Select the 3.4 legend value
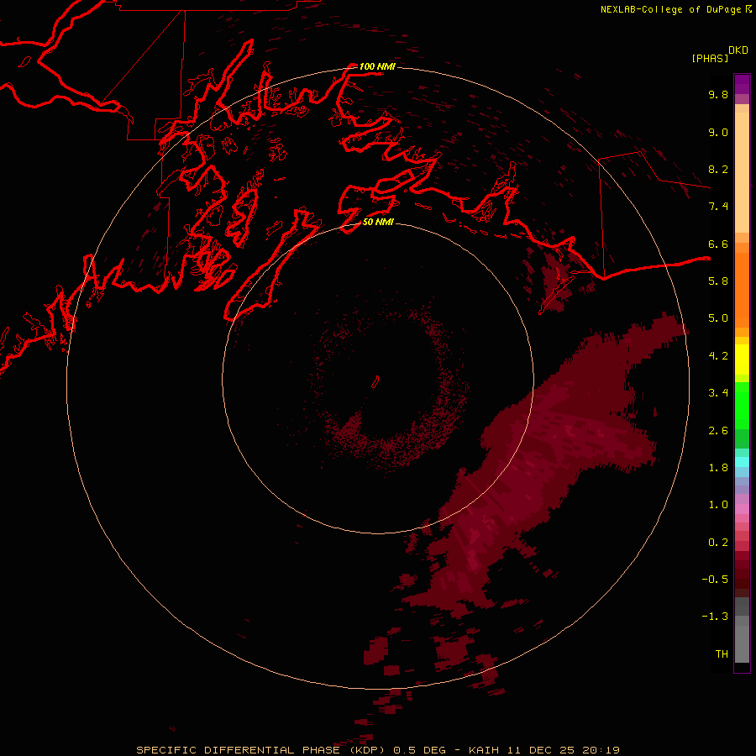This screenshot has height=756, width=756. [x=718, y=393]
